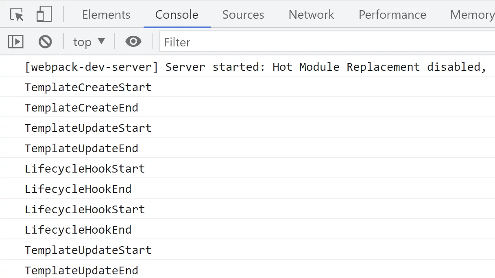Screen dimensions: 495x278
Task: Switch to the Elements tab
Action: 106,15
